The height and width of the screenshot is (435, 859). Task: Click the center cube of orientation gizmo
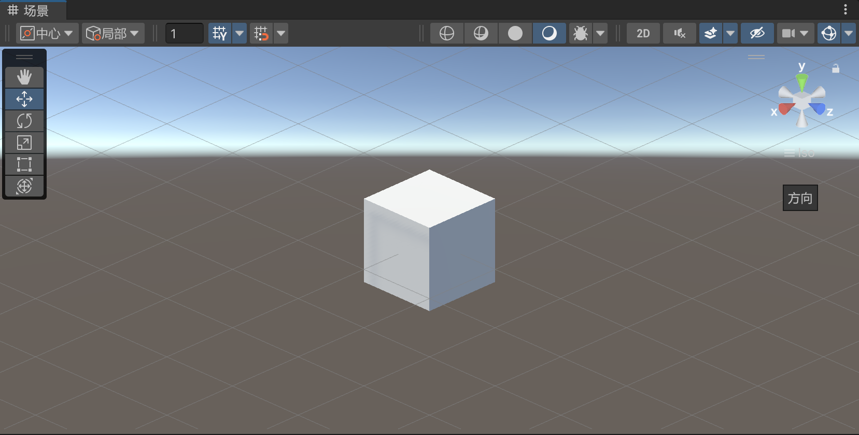(802, 100)
